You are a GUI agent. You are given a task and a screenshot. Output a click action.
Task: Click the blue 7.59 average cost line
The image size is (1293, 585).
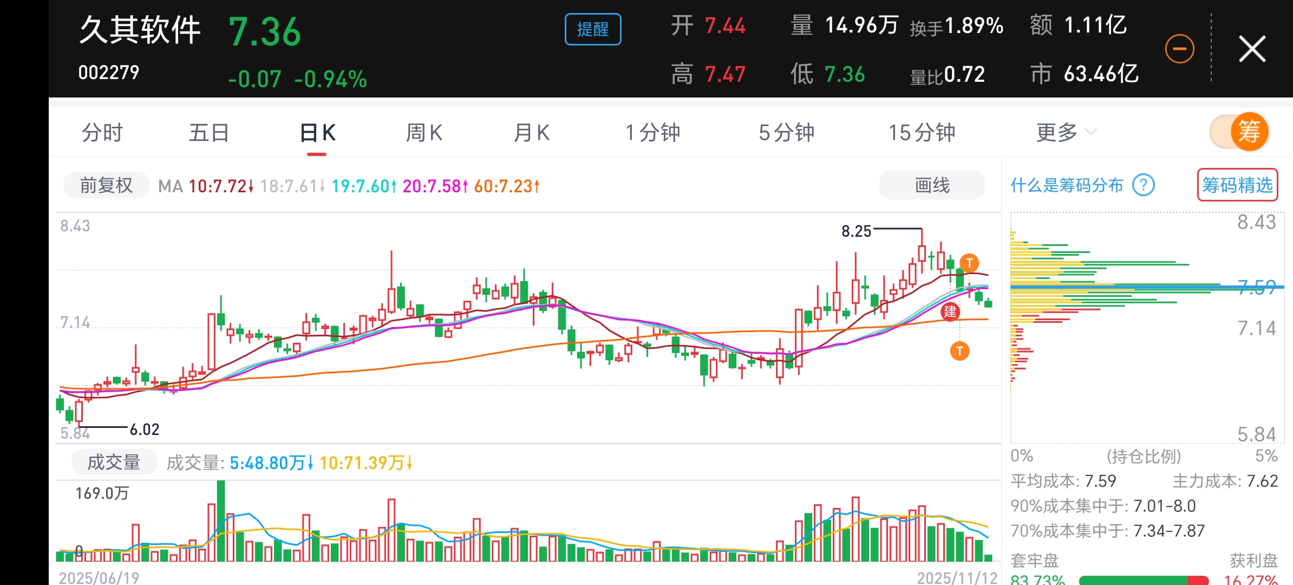pyautogui.click(x=1137, y=287)
